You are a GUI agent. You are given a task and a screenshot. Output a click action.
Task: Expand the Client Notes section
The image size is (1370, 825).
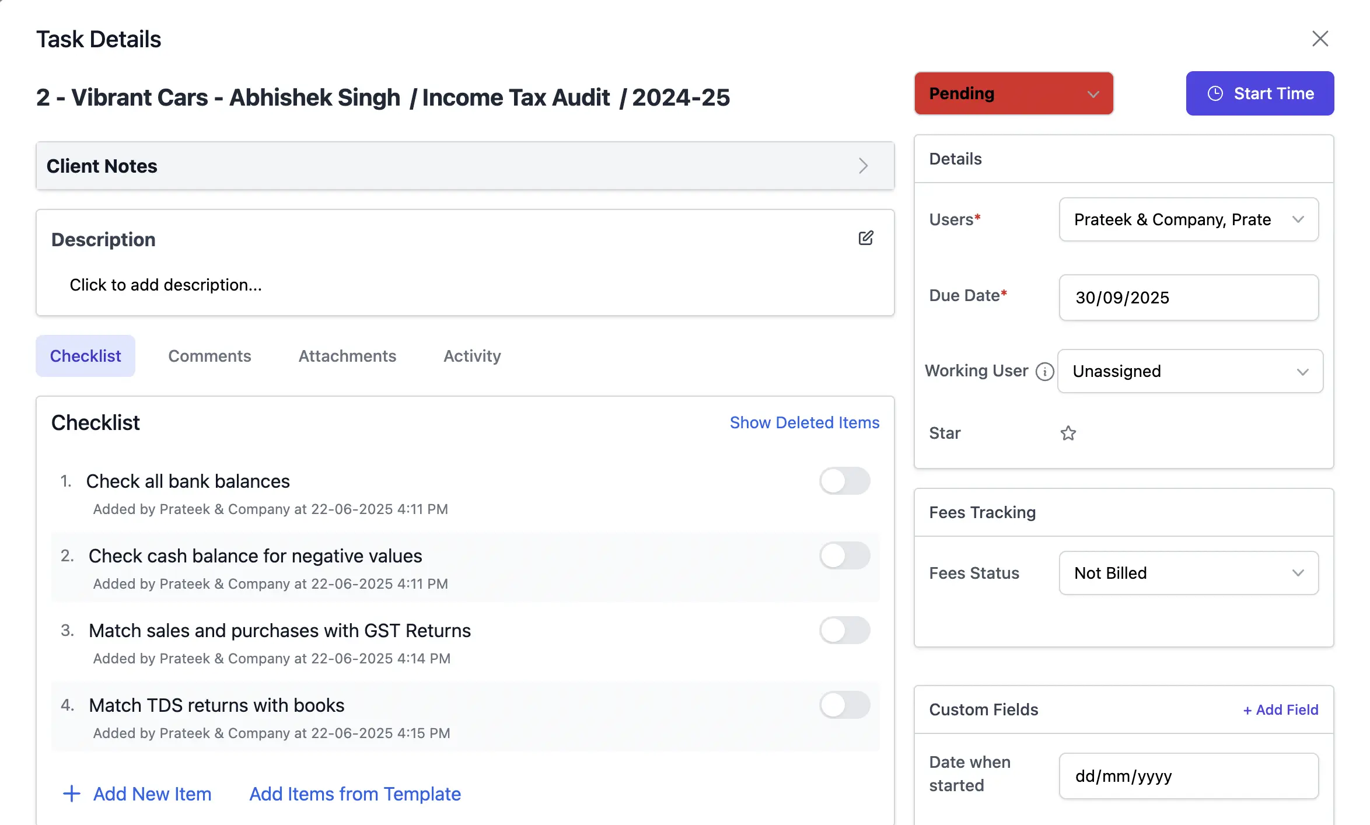[x=465, y=166]
